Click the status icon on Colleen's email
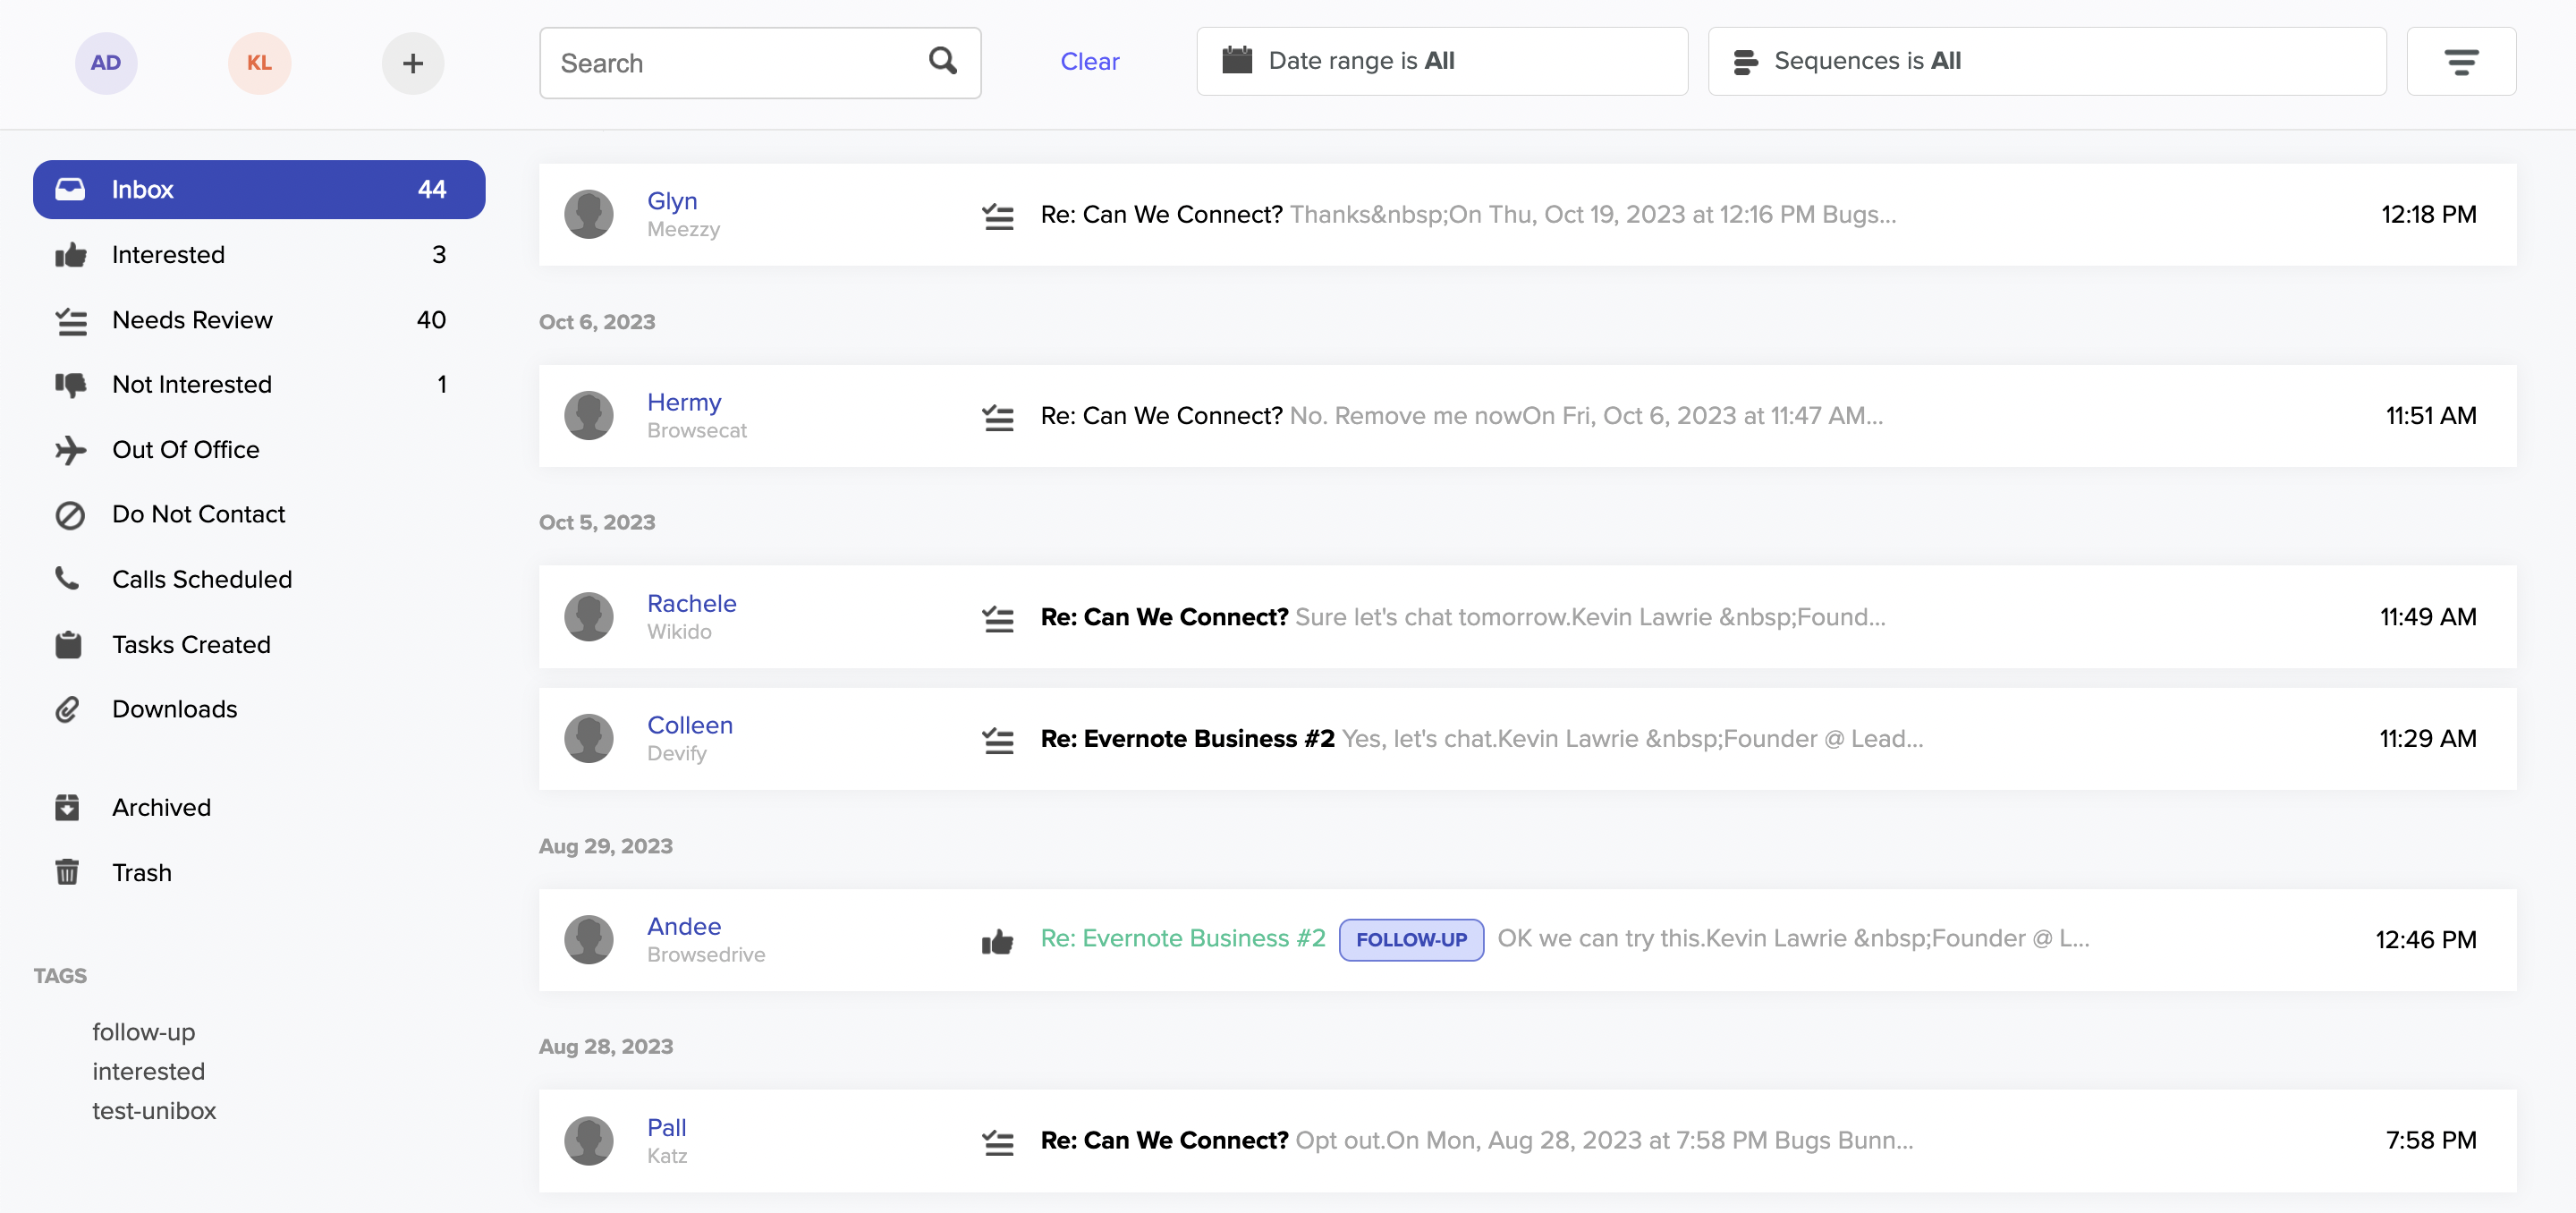 [997, 739]
